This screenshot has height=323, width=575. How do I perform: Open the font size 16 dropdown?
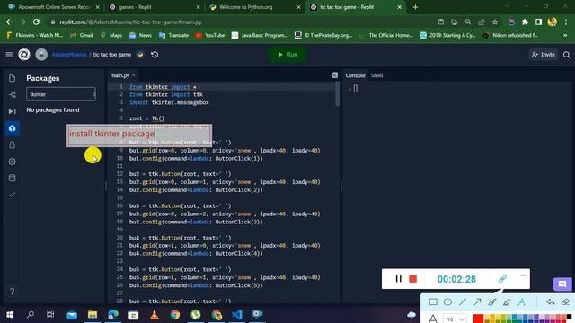pos(456,319)
